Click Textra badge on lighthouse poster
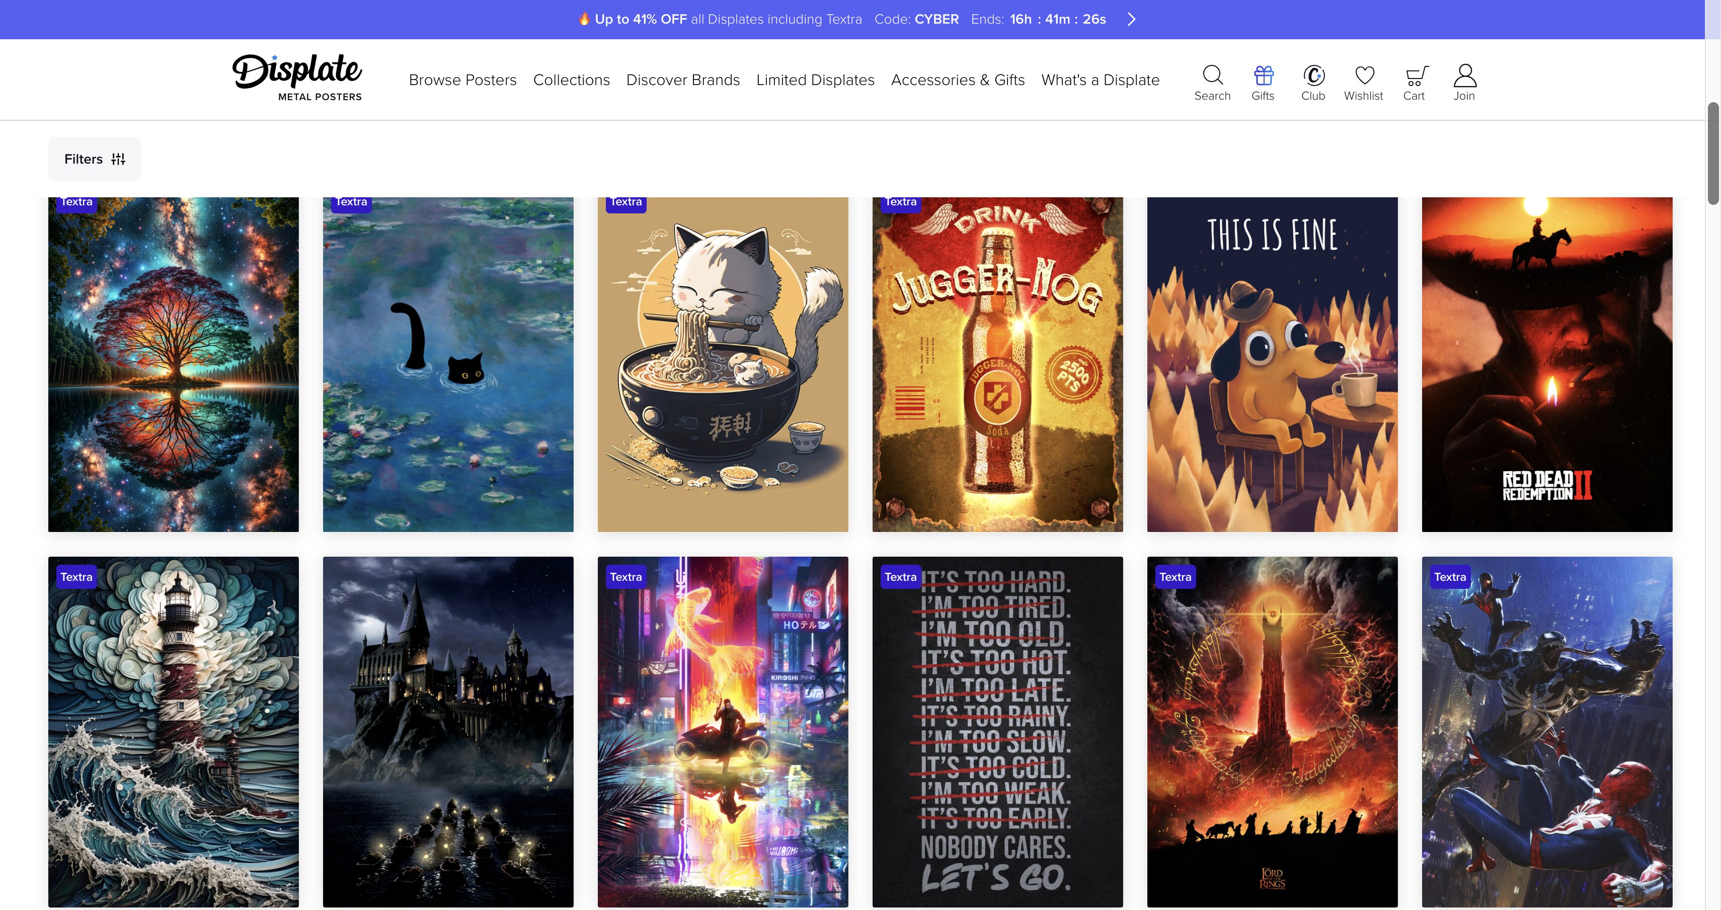The height and width of the screenshot is (910, 1721). point(76,577)
